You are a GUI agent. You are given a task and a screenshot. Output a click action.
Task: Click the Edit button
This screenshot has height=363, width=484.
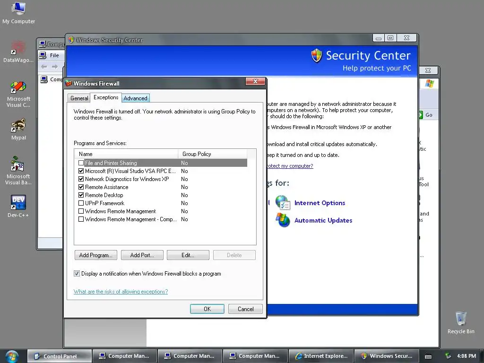click(188, 255)
